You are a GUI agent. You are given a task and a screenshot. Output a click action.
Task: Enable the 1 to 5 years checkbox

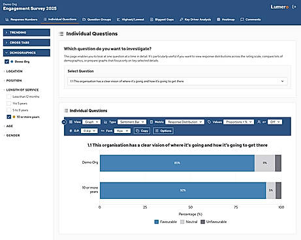click(x=8, y=104)
